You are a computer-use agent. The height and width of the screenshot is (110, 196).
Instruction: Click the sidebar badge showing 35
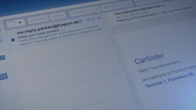coord(3,76)
